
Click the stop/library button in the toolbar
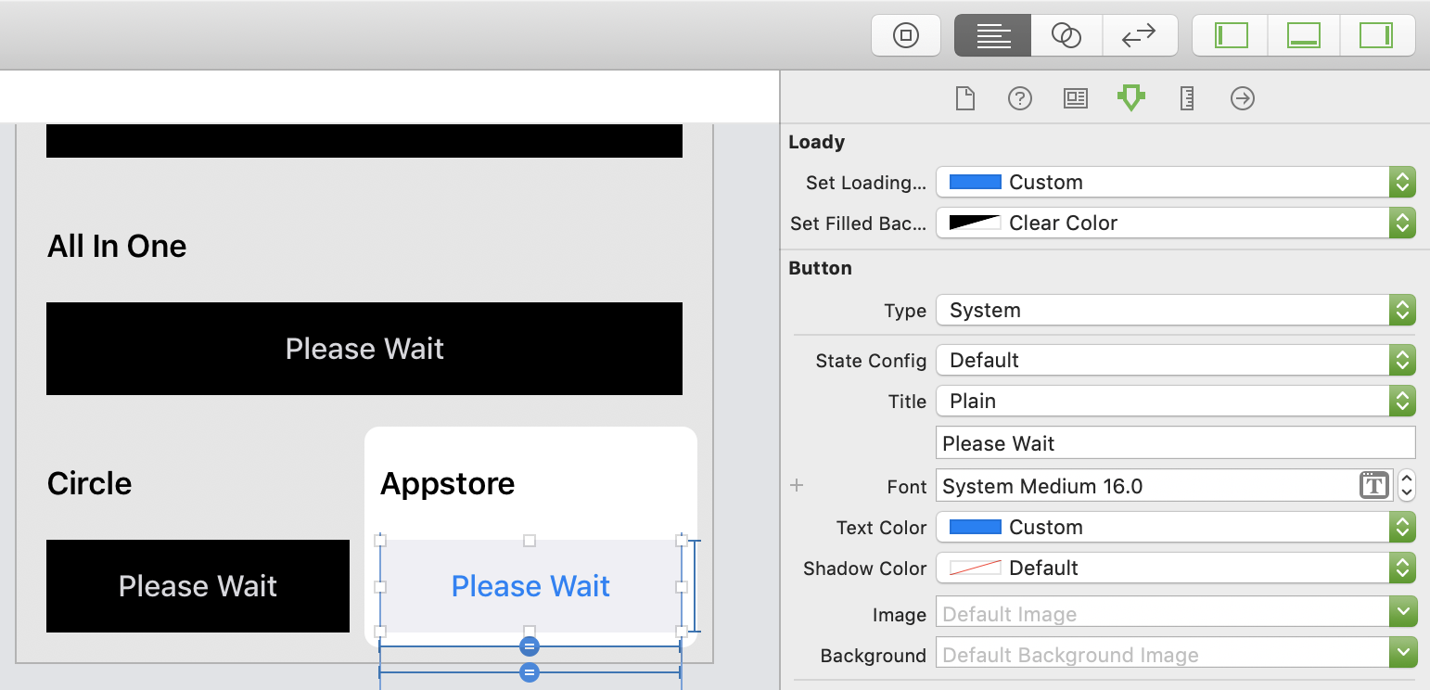click(906, 35)
